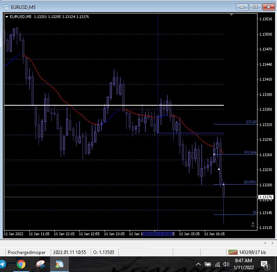277x272 pixels.
Task: Click the connection status bars icon
Action: point(233,252)
